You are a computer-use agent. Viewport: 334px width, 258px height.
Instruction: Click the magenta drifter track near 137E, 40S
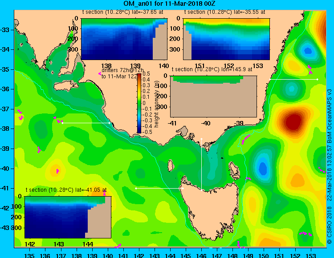point(57,171)
